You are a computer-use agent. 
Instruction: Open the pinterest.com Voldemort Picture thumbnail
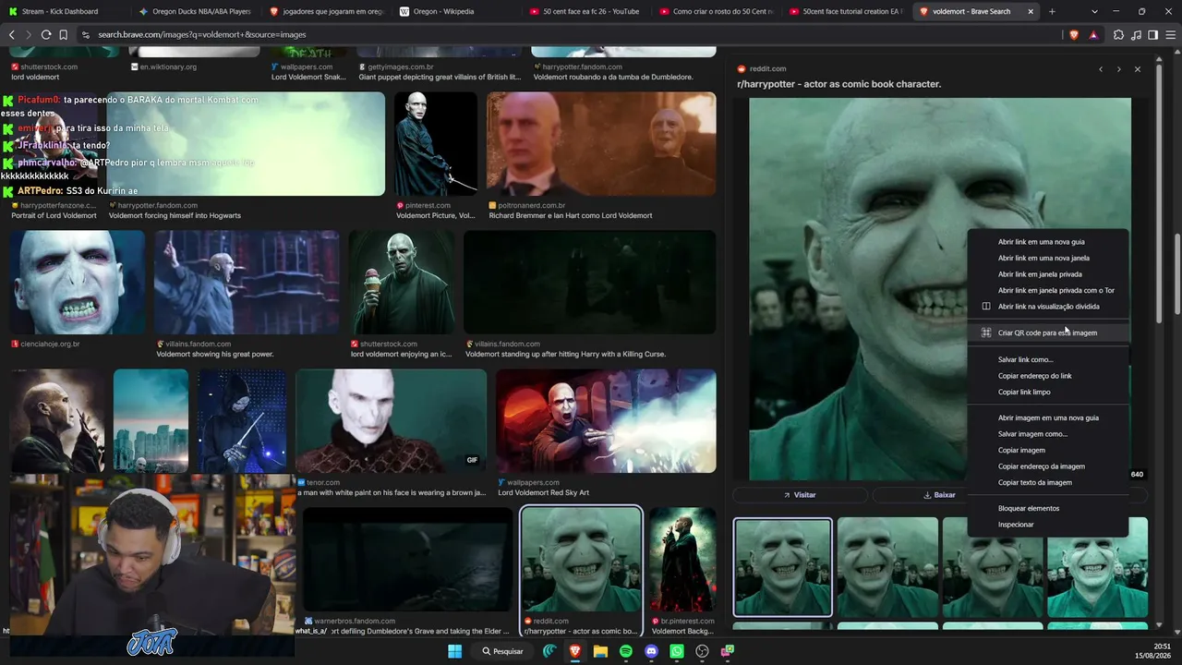pyautogui.click(x=436, y=144)
